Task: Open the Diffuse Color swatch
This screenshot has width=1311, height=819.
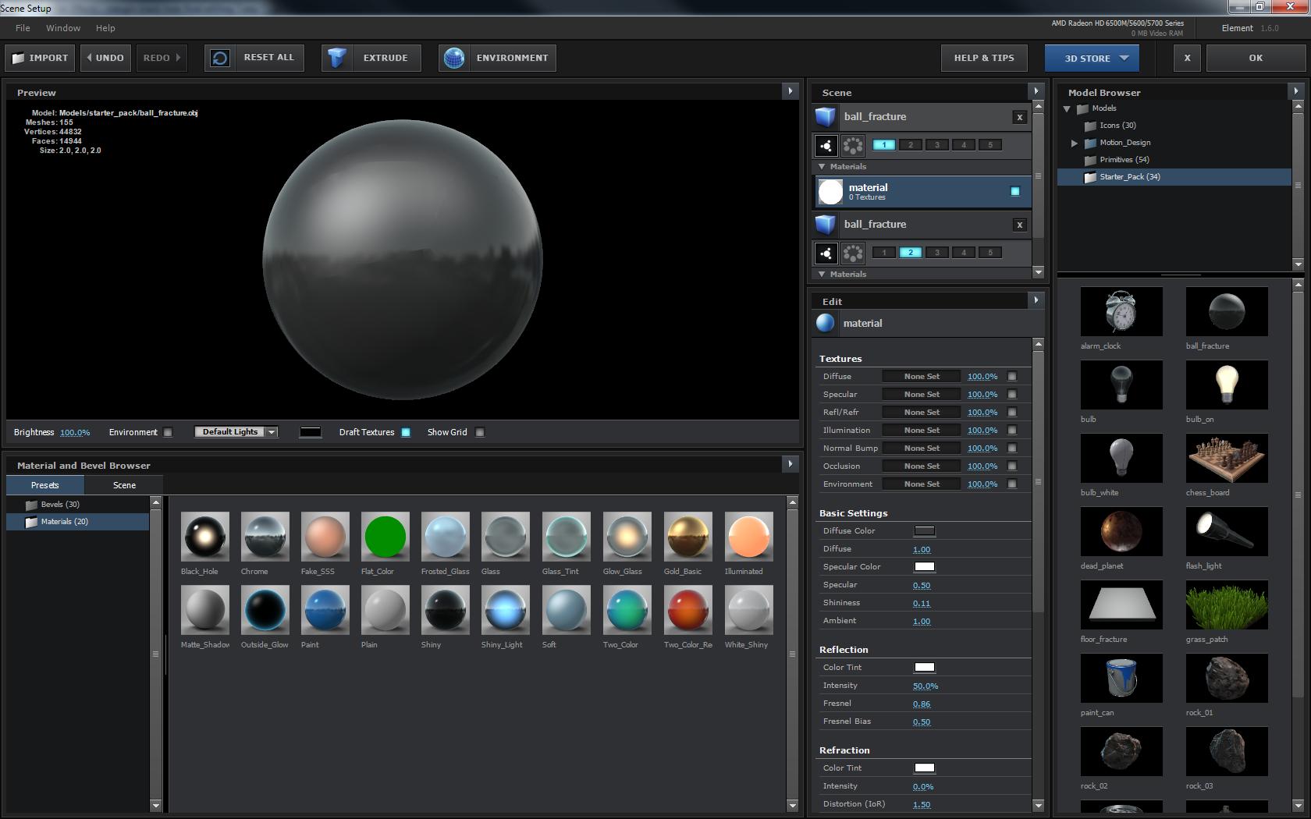Action: [925, 531]
